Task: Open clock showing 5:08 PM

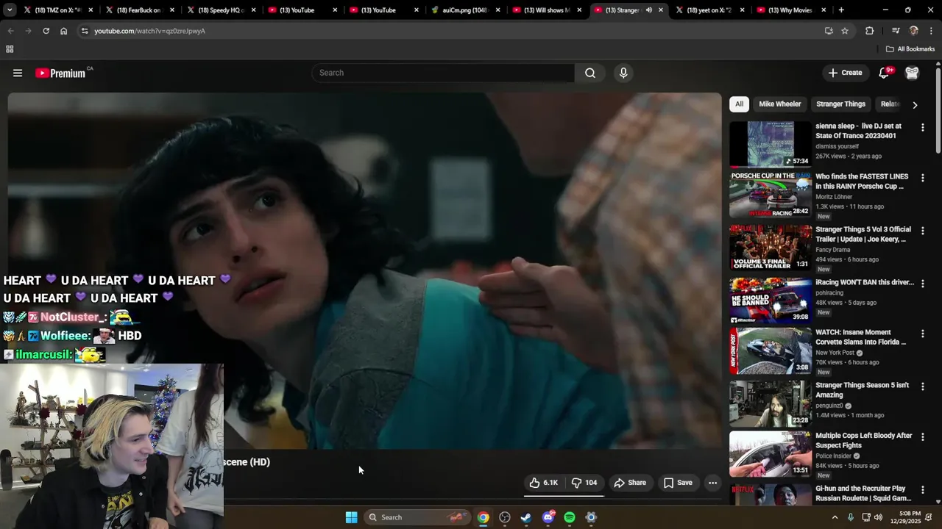Action: tap(910, 513)
